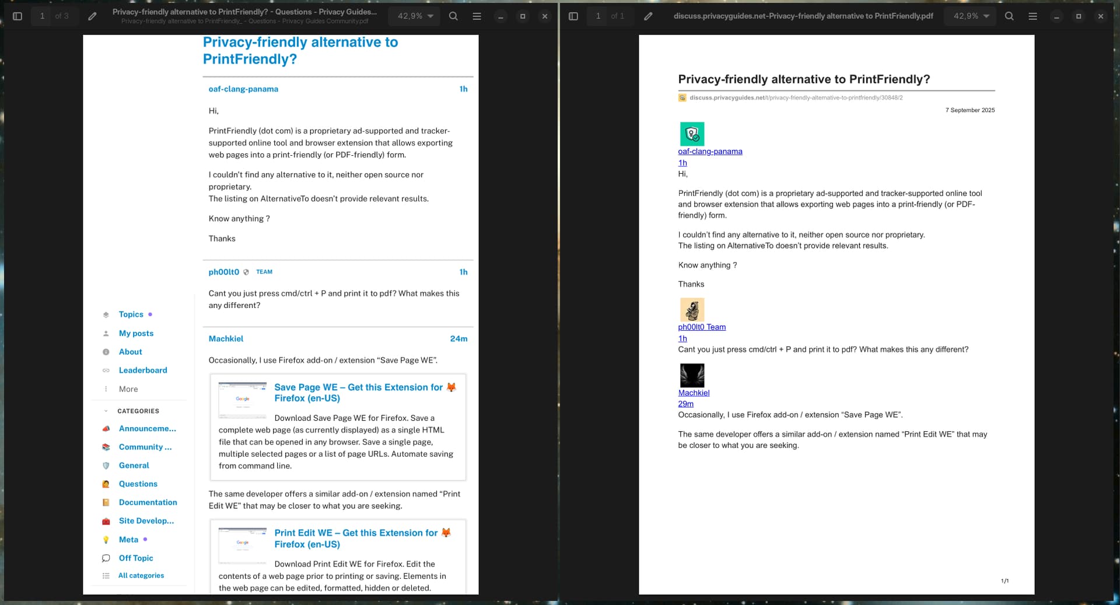The height and width of the screenshot is (605, 1120).
Task: Click oaf-clang-panama username in left PDF
Action: click(x=243, y=89)
